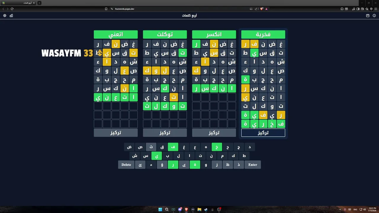Open Excel icon on taskbar
The height and width of the screenshot is (213, 379).
click(173, 209)
